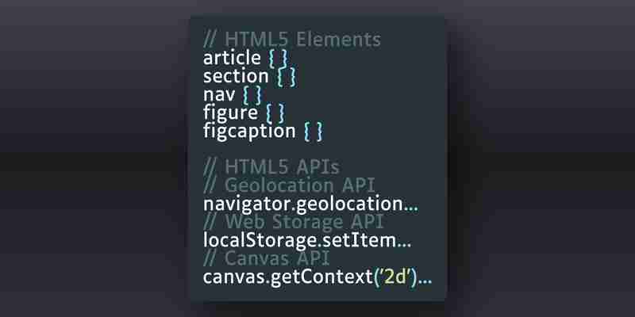This screenshot has height=317, width=635.
Task: Click the '// Canvas API' comment line
Action: click(267, 258)
